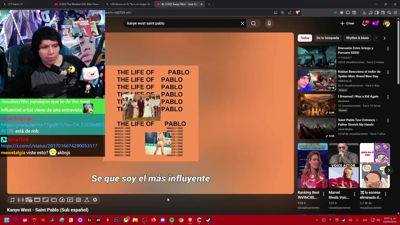Click the clapperboard cinema mode icon
This screenshot has height=225, width=400.
(x=37, y=200)
